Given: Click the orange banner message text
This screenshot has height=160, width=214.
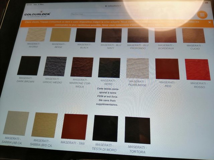Looking at the screenshot, I should tap(112, 23).
